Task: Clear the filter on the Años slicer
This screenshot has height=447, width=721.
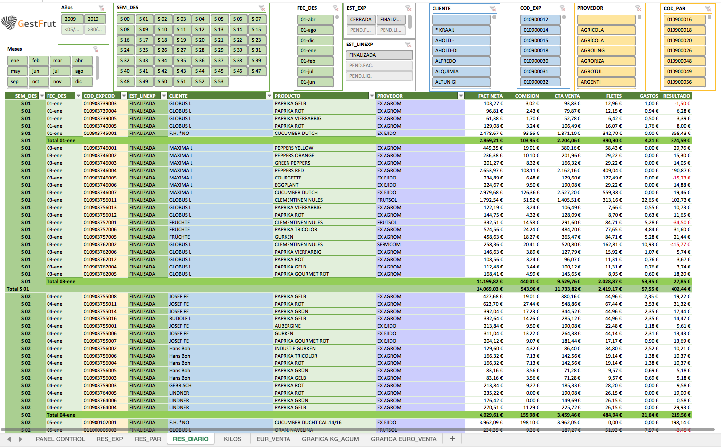Action: coord(102,8)
